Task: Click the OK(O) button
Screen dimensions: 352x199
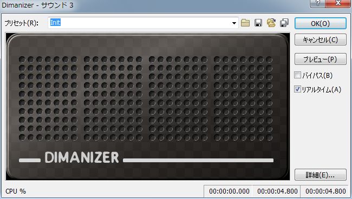Action: [321, 23]
